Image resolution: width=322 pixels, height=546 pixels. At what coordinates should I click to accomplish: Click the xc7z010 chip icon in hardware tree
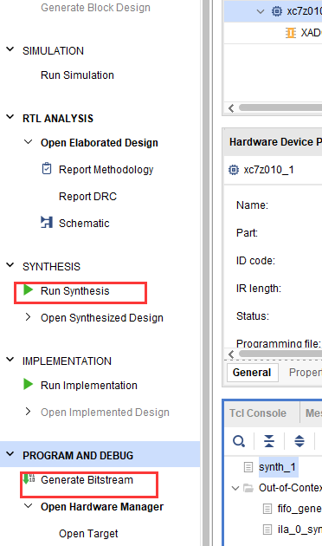pyautogui.click(x=277, y=11)
